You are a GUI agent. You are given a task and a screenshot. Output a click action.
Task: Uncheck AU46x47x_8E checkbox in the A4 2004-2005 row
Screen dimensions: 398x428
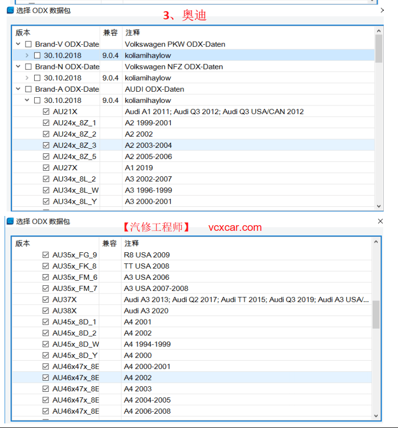point(45,400)
